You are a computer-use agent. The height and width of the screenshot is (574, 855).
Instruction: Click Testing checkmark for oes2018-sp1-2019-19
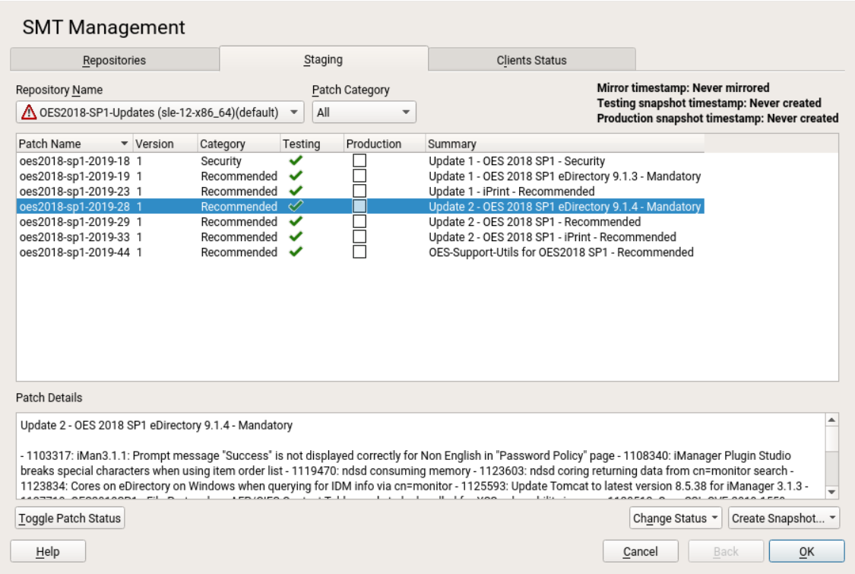[296, 176]
